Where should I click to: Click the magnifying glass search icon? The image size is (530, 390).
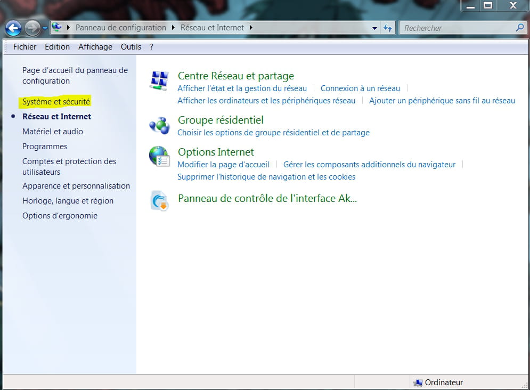[x=520, y=28]
